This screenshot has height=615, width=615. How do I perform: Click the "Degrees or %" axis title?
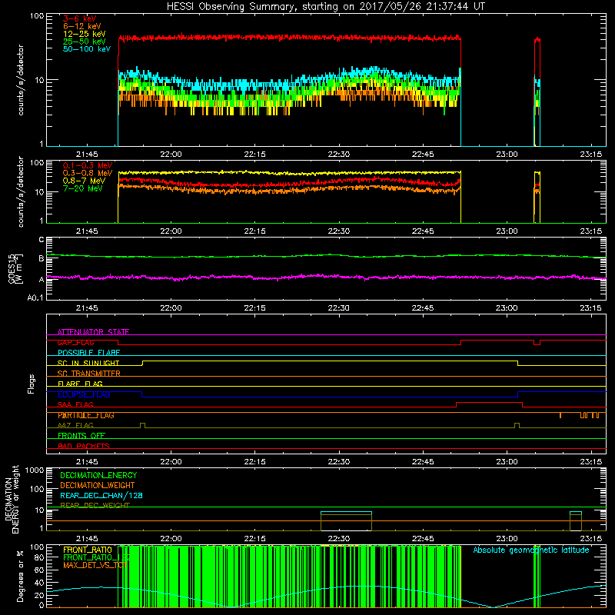click(x=20, y=576)
